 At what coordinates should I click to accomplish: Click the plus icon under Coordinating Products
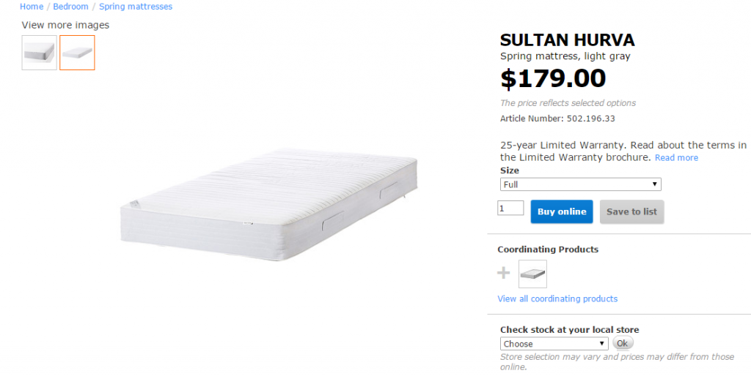[x=504, y=274]
